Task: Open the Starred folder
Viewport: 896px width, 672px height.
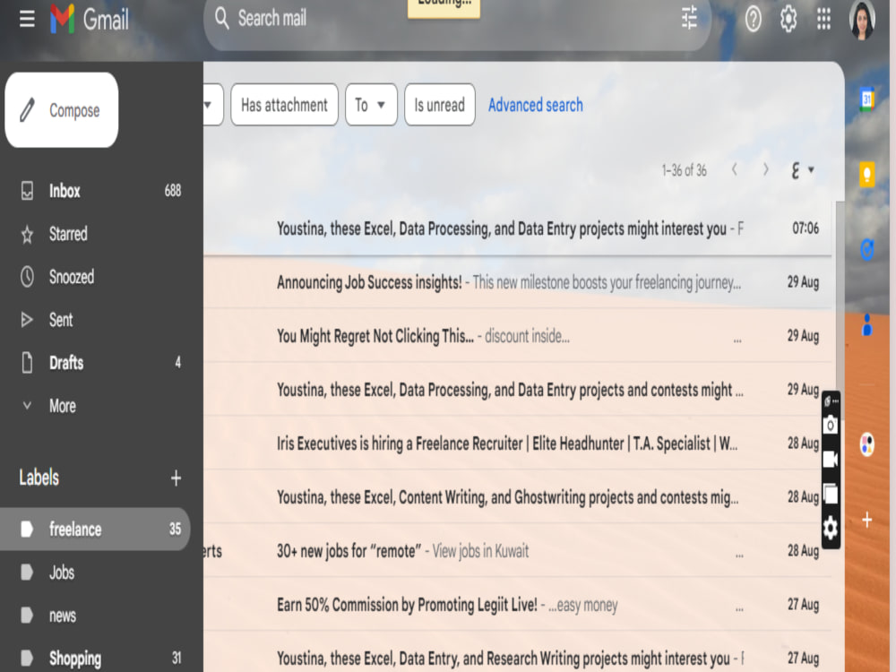Action: [x=95, y=234]
